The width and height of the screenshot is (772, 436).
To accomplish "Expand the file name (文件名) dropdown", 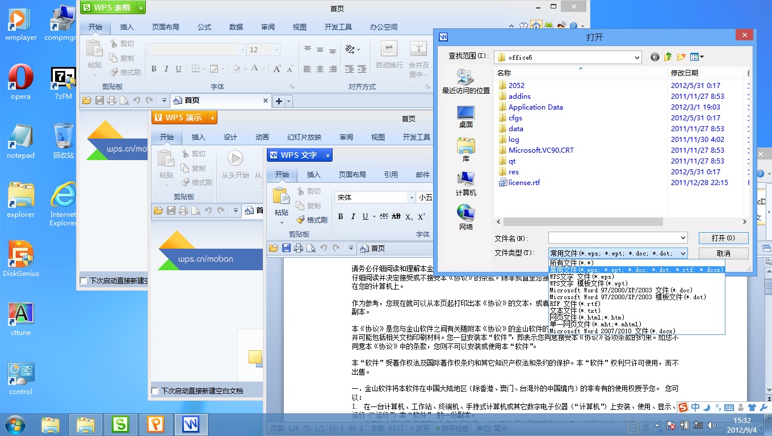I will click(x=682, y=238).
